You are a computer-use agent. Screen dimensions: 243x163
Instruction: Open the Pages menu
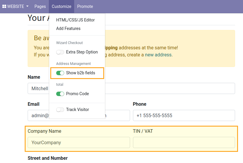(x=40, y=6)
